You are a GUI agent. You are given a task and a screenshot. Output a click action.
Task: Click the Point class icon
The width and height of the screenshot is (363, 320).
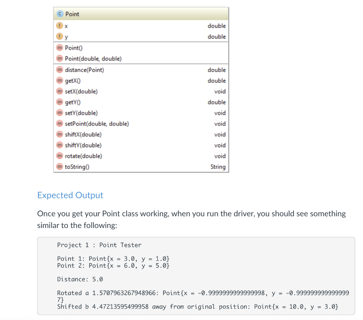pyautogui.click(x=59, y=14)
